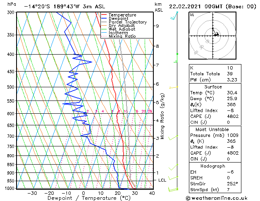Click the Wet Adiabat legend label

click(122, 29)
